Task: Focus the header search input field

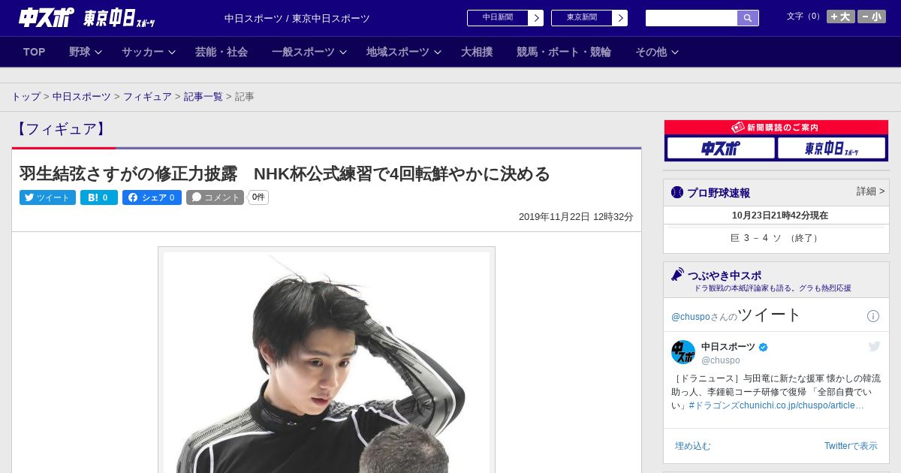Action: tap(692, 18)
